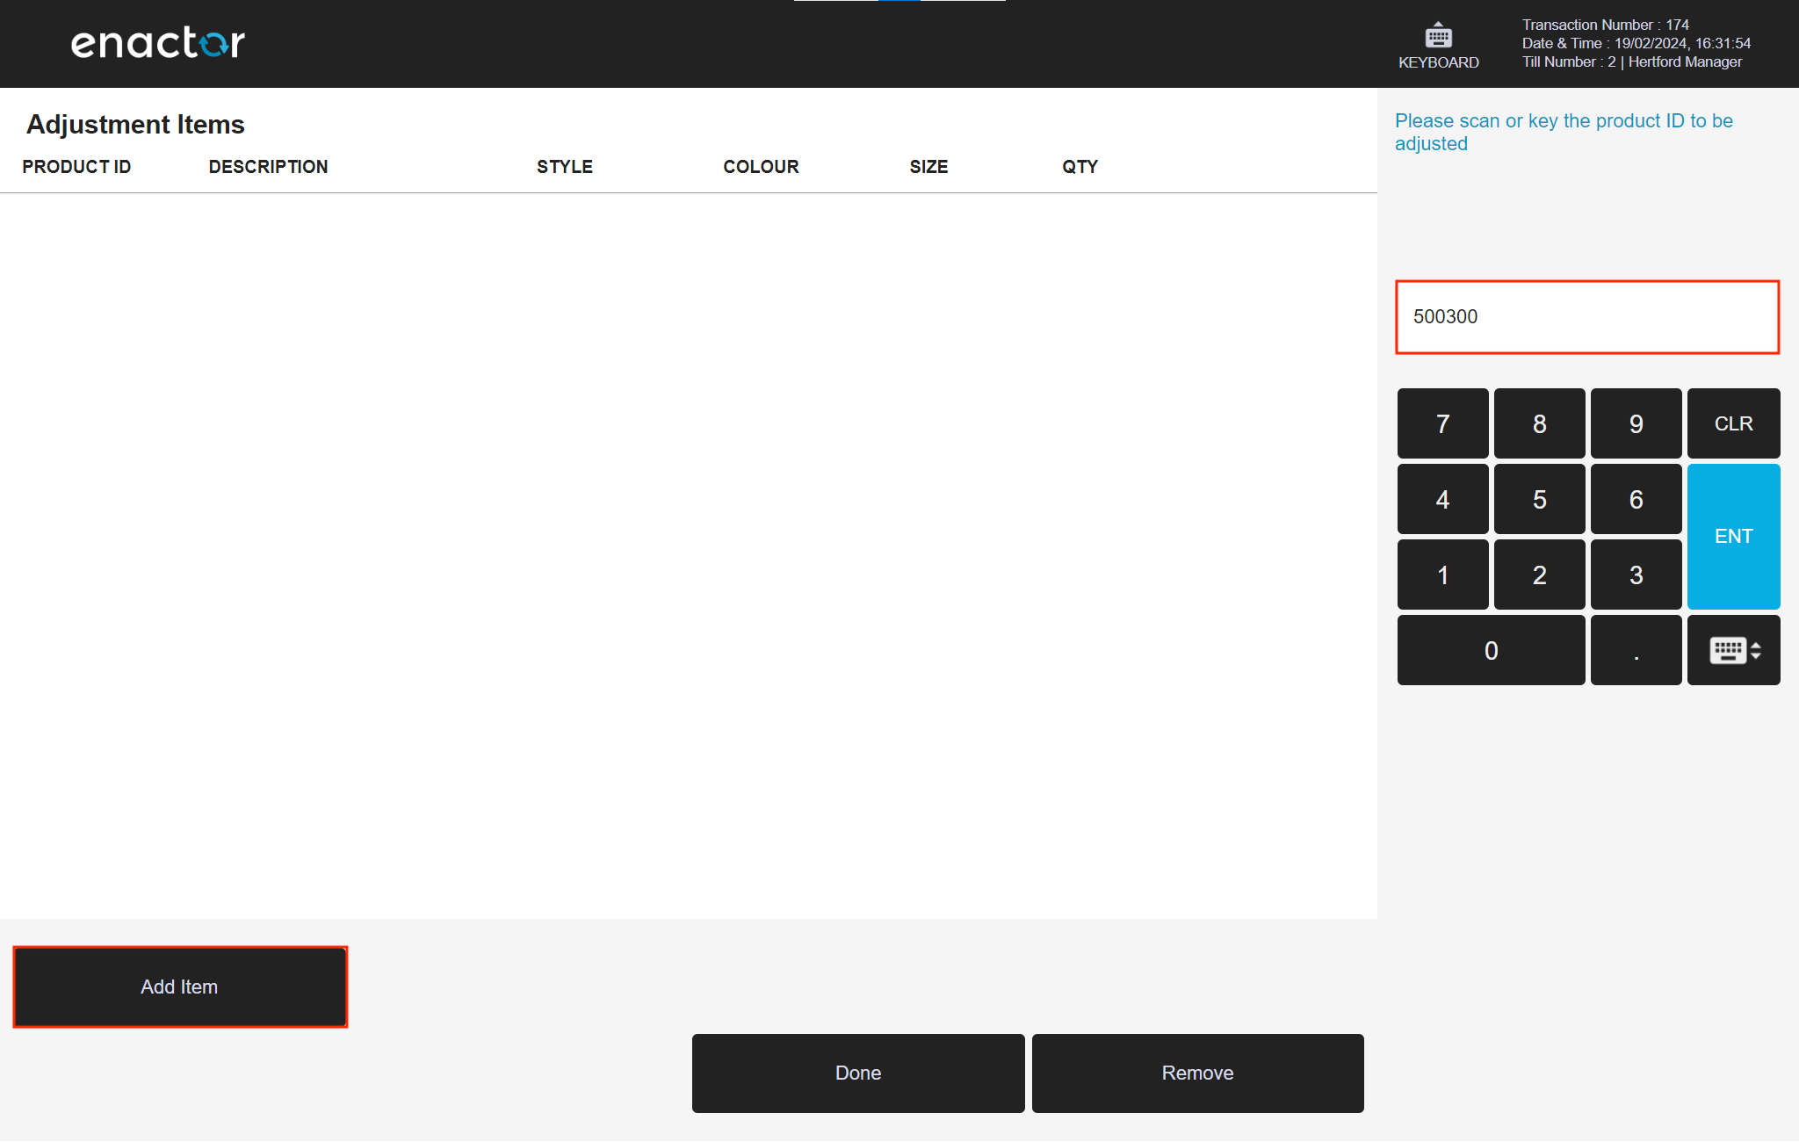Screen dimensions: 1799x1142
Task: Open the on-screen KEYBOARD from the header
Action: 1438,44
